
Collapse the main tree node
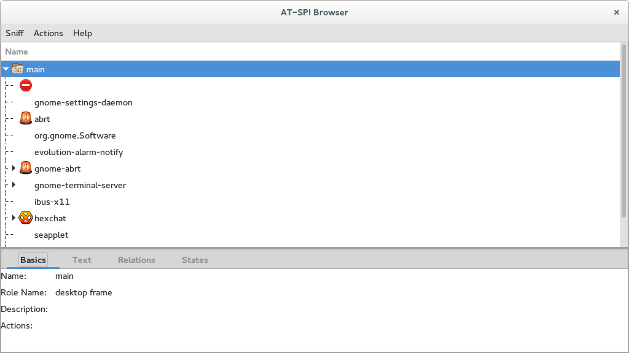(6, 69)
